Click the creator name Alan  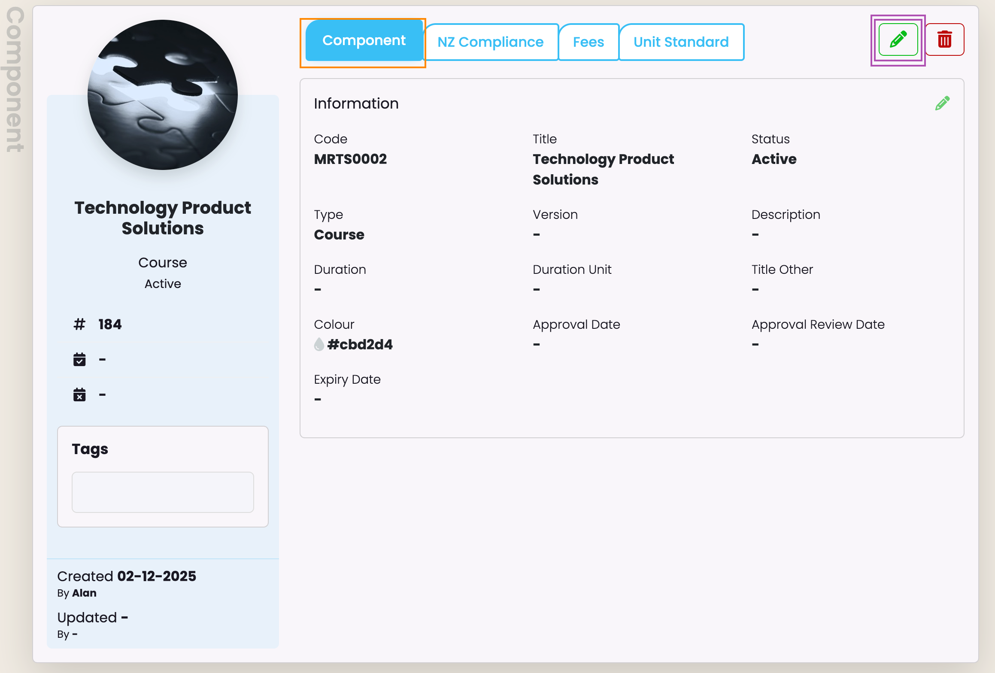(84, 593)
